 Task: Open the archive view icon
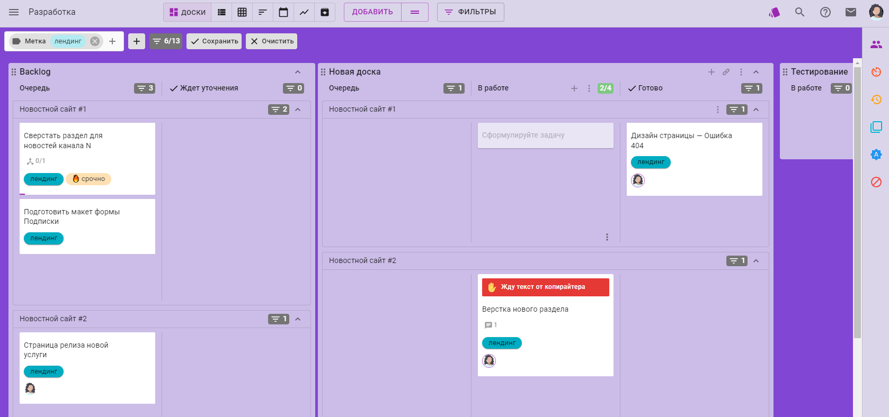325,12
